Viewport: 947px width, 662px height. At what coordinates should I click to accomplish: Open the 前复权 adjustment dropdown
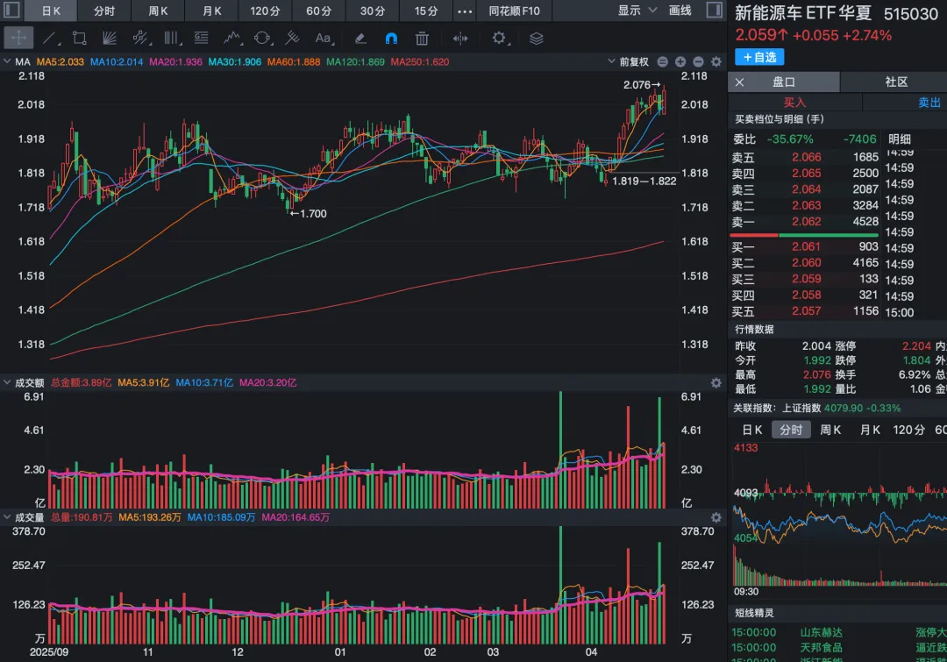click(628, 61)
